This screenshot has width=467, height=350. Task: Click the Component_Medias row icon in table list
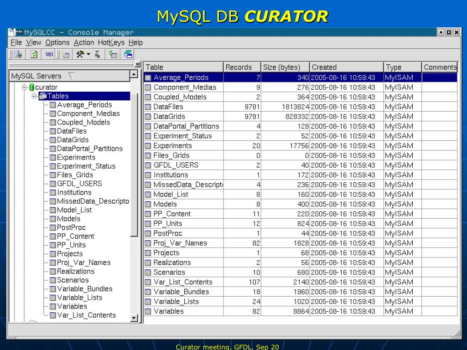[x=148, y=87]
